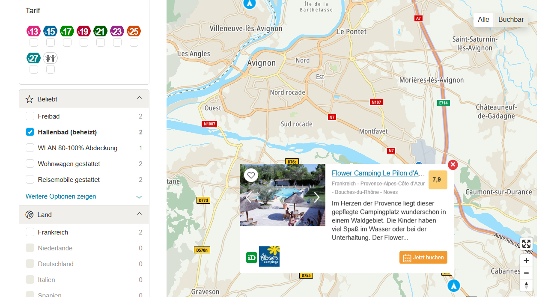Zoom out on the map

(x=526, y=273)
